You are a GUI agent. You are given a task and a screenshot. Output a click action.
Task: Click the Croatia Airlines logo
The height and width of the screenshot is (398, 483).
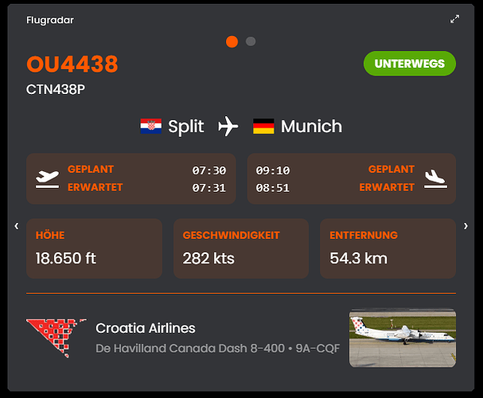tap(56, 338)
